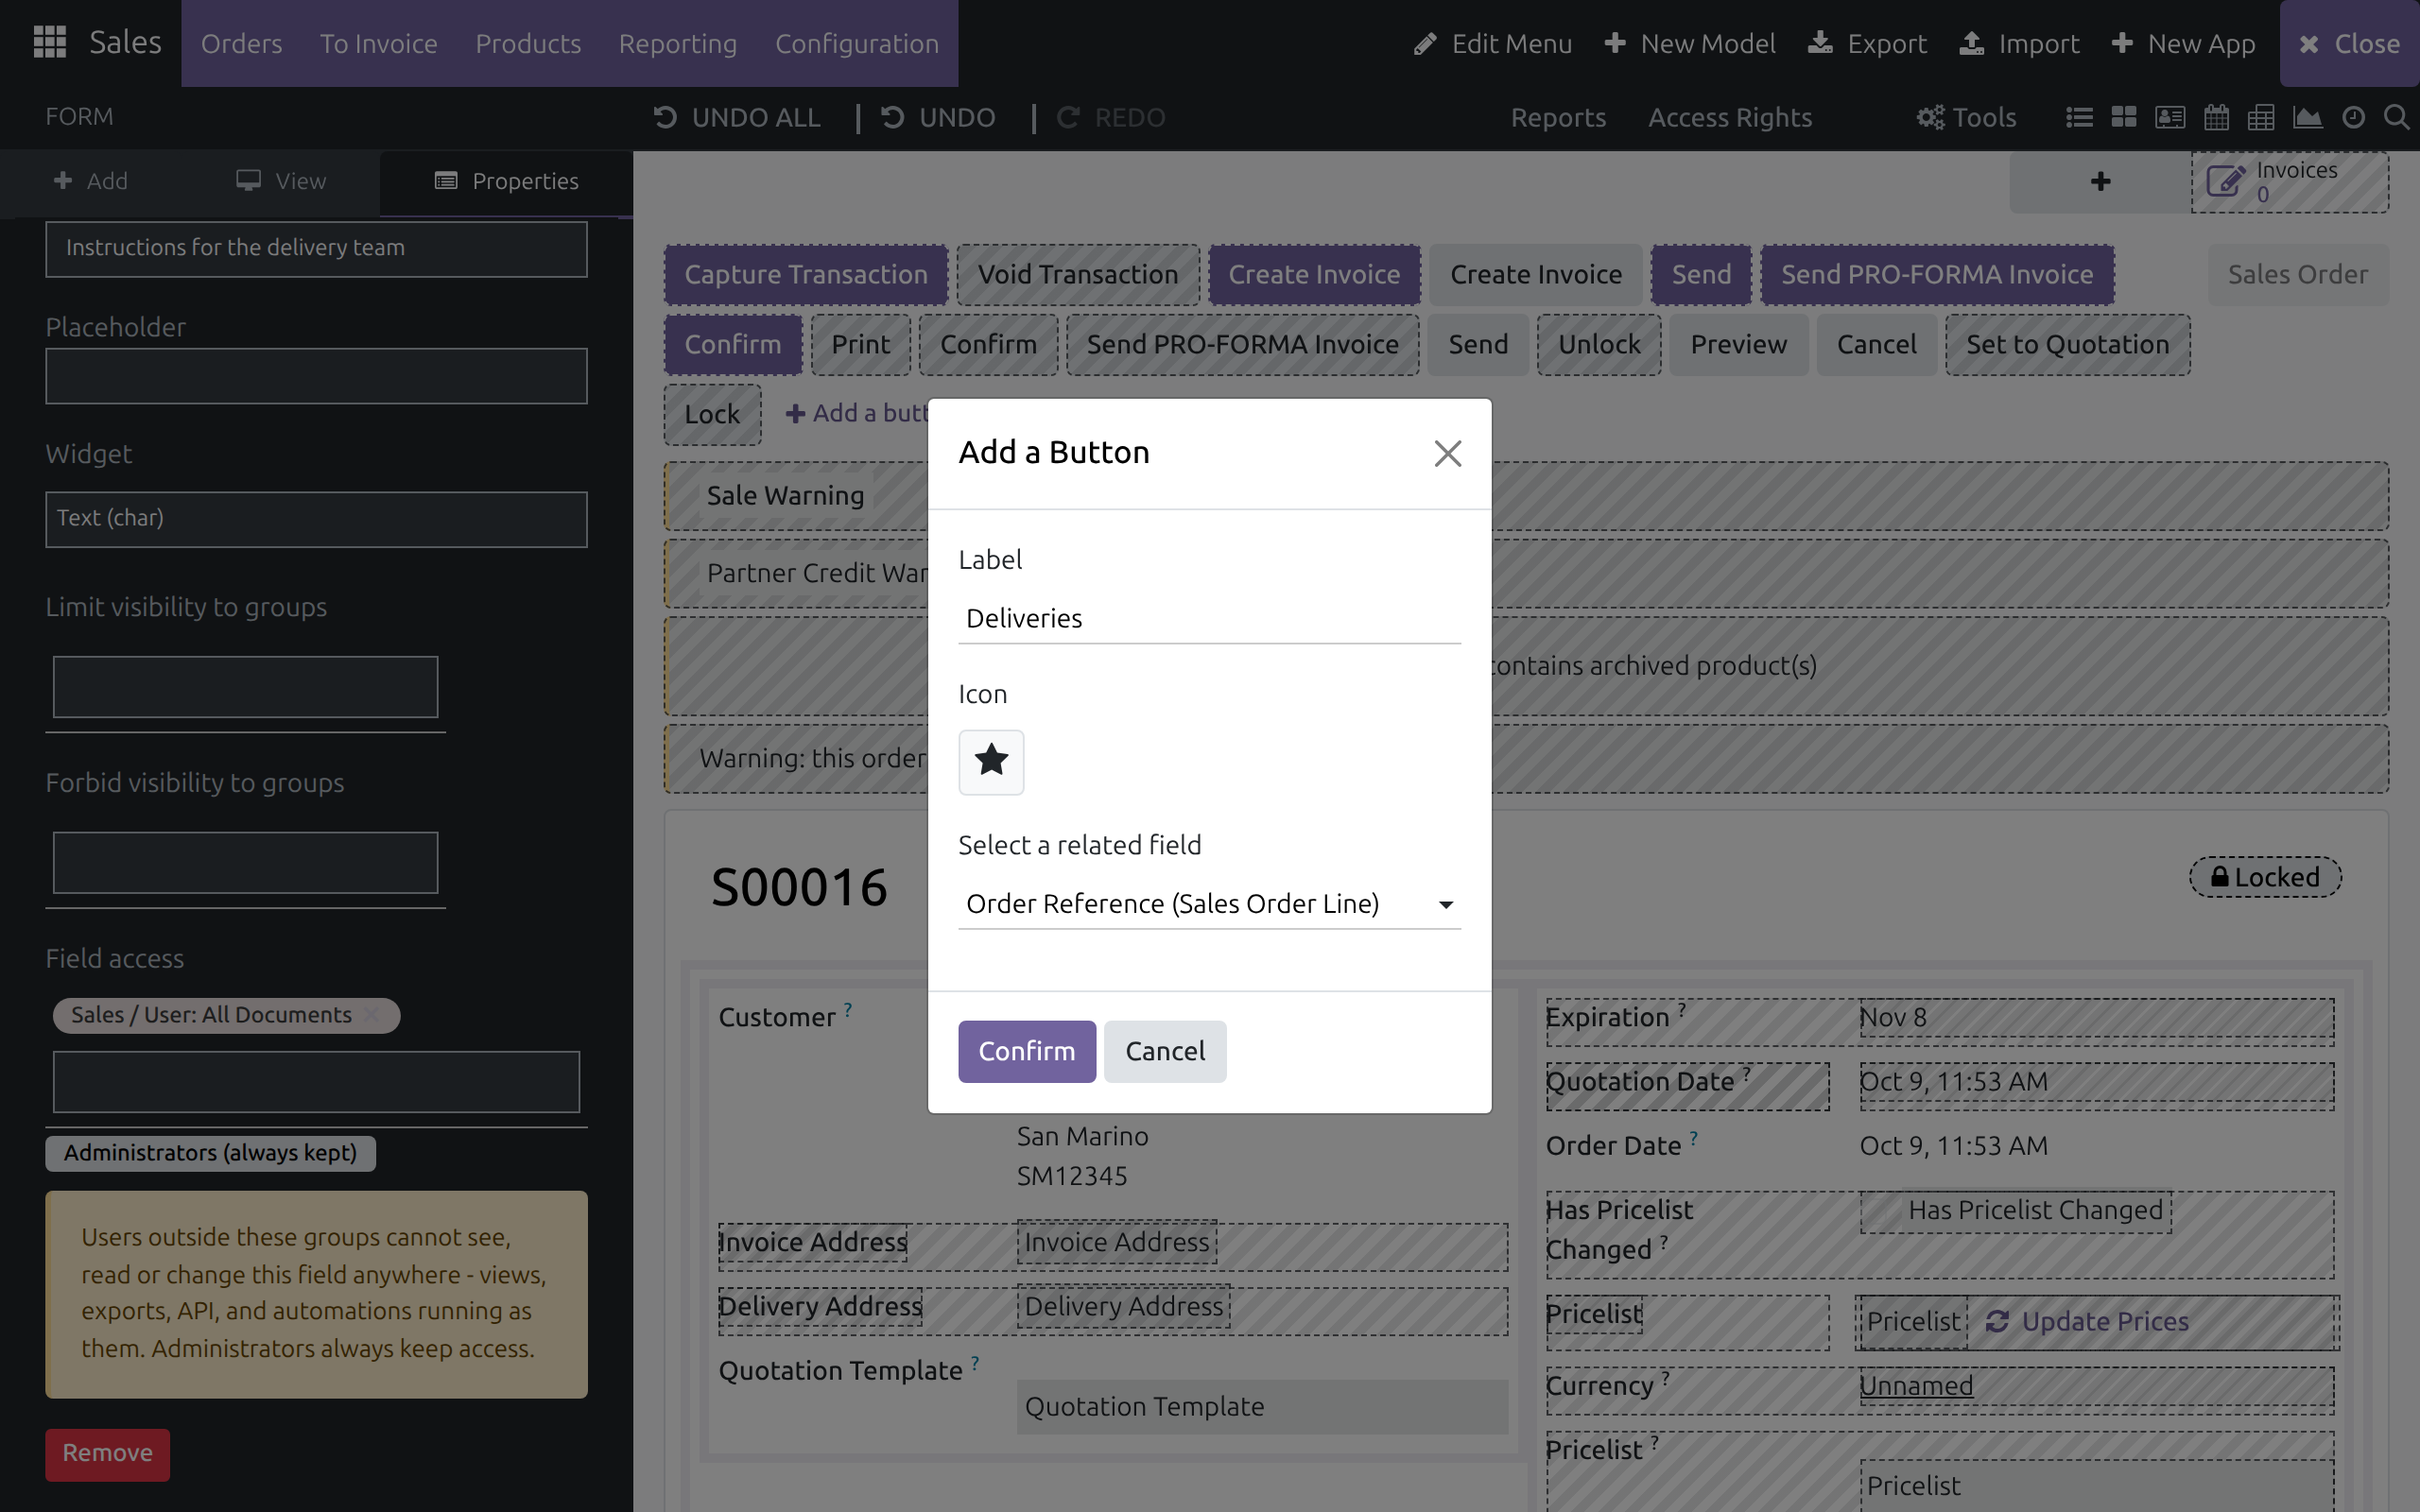
Task: Click the empty Placeholder input field
Action: point(316,377)
